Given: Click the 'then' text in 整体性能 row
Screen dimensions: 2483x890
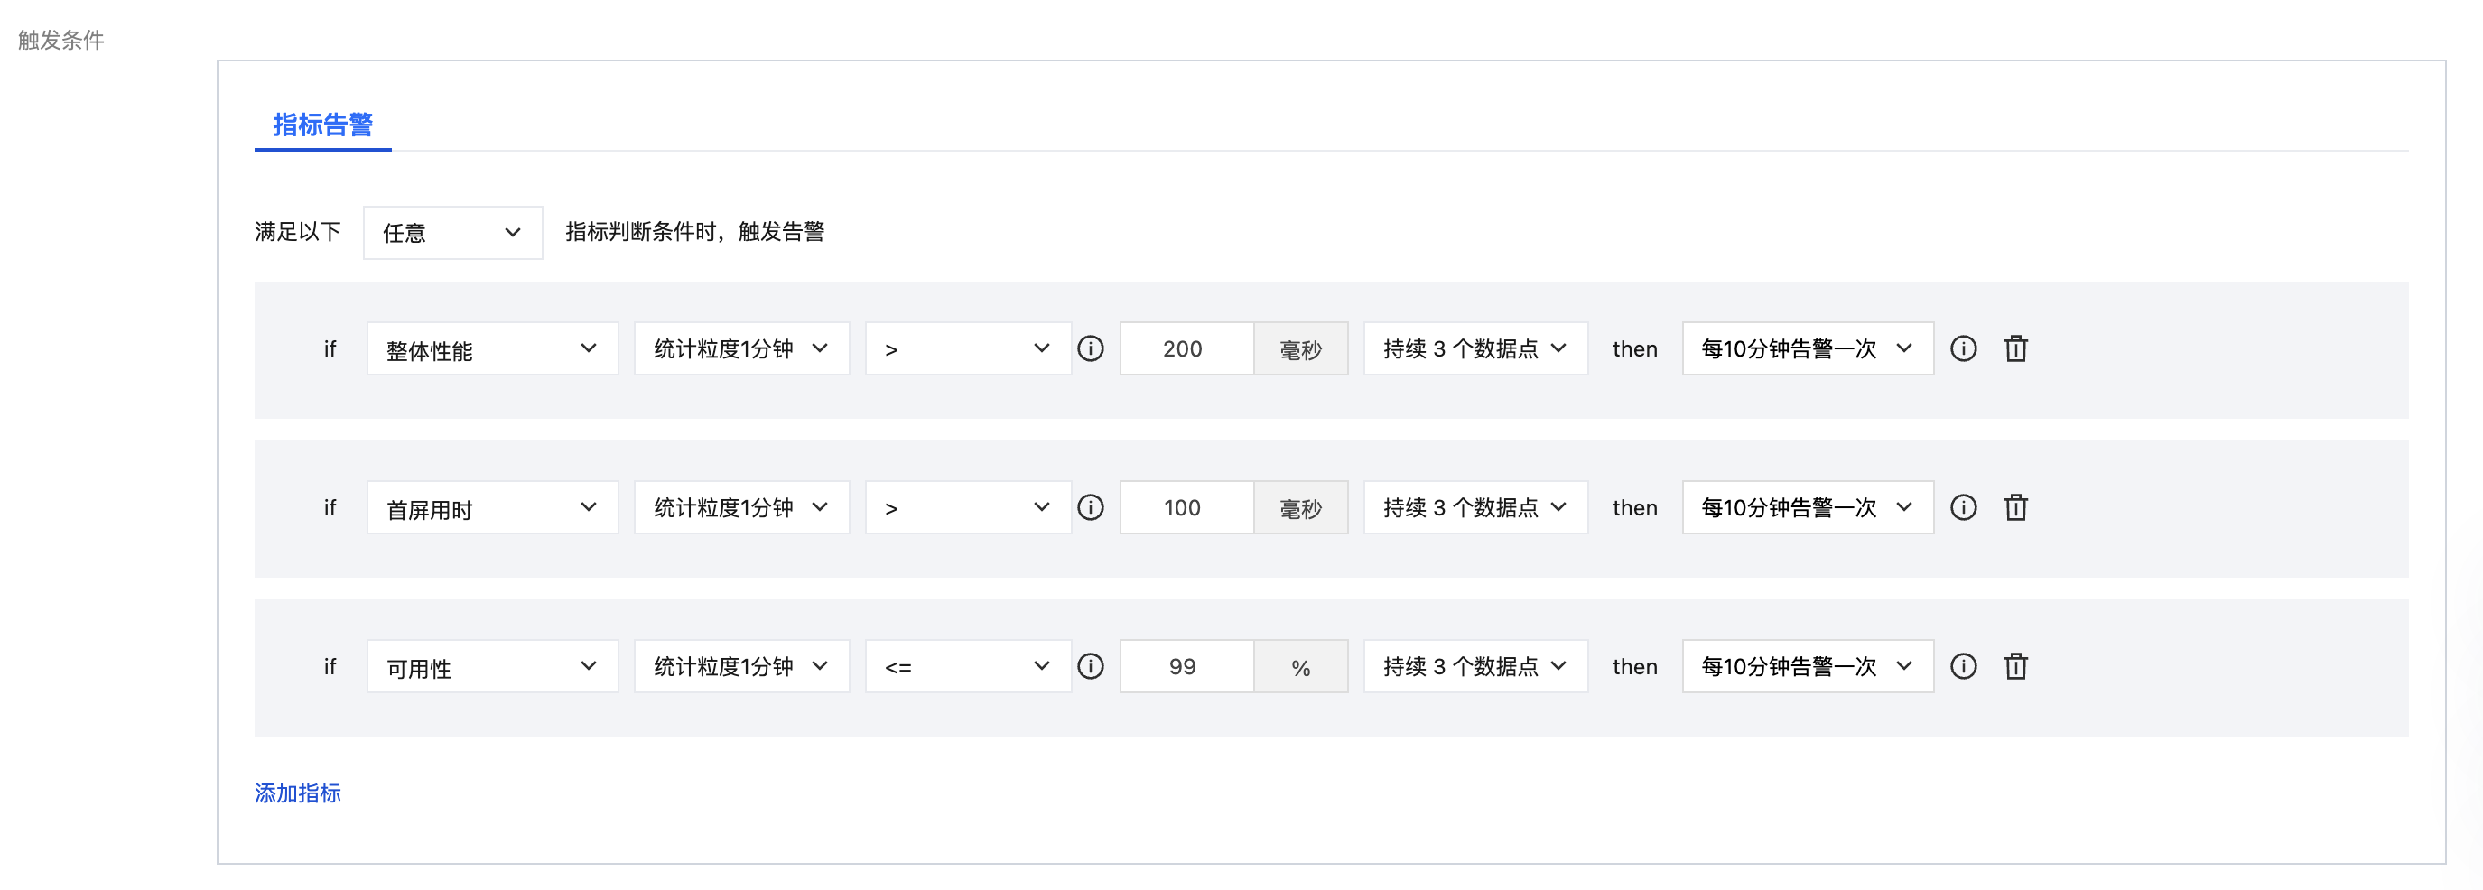Looking at the screenshot, I should coord(1635,348).
